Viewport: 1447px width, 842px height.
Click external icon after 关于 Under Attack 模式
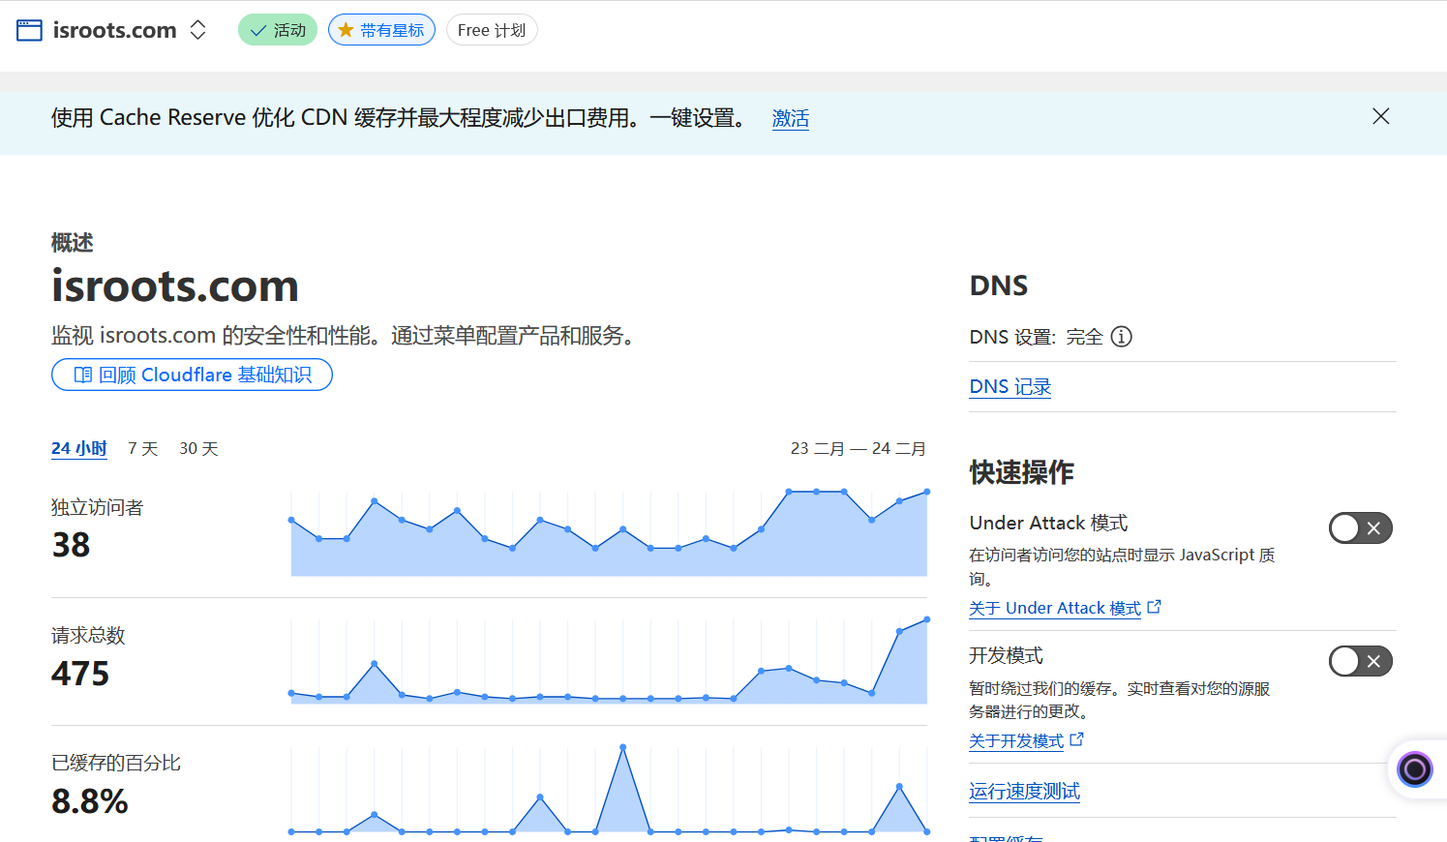(1154, 607)
